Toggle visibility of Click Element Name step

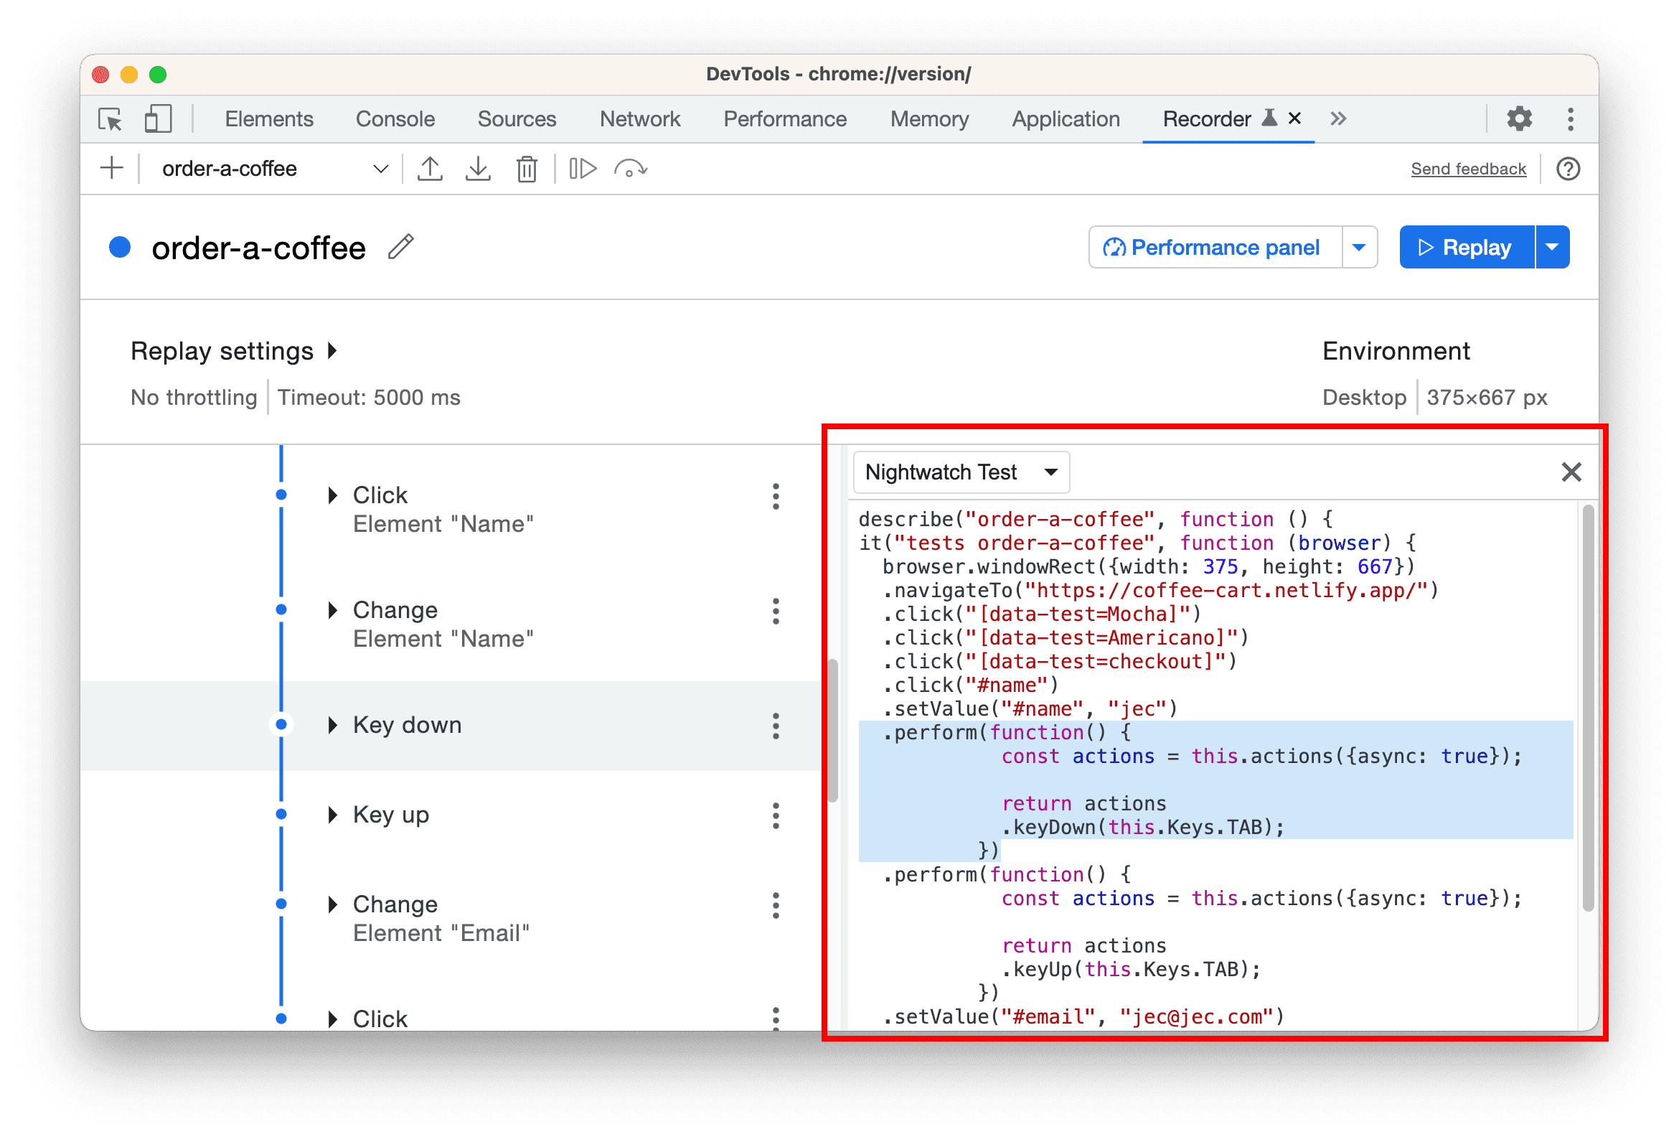point(327,494)
